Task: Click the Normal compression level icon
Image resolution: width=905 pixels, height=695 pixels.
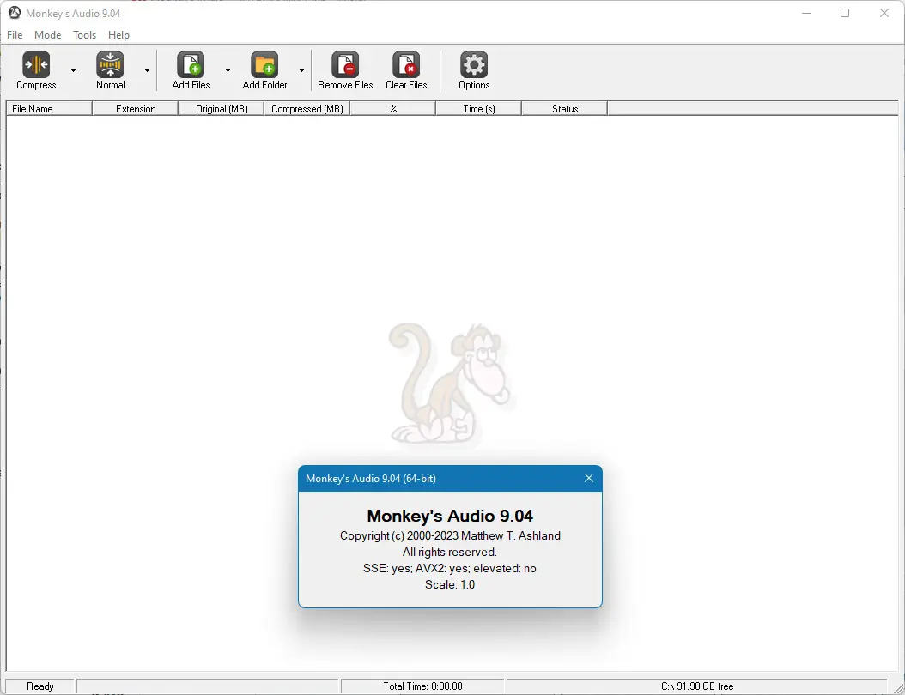Action: [110, 64]
